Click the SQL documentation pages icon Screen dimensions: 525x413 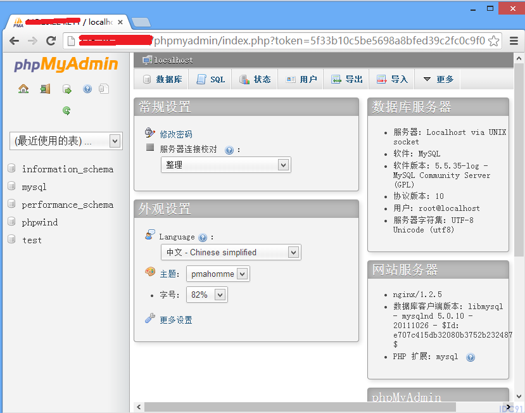pos(104,89)
